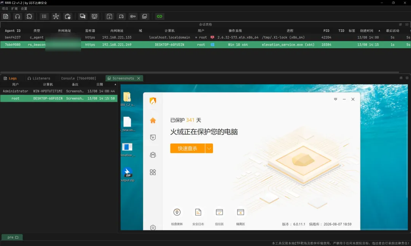
Task: Select agent row be4f4237
Action: pos(205,37)
